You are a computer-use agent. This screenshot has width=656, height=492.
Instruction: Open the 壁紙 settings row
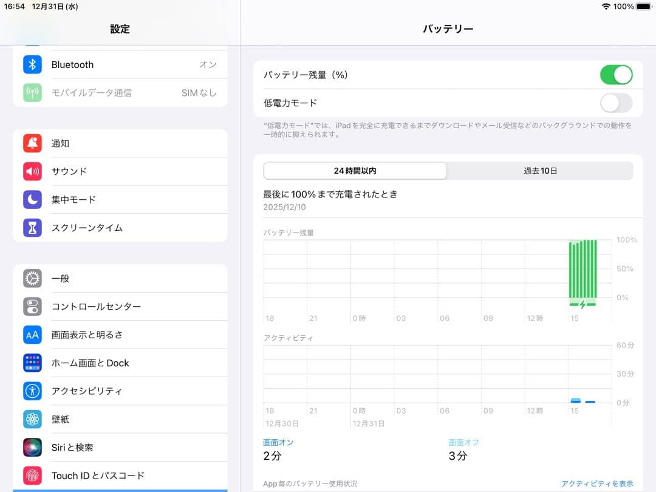[120, 419]
